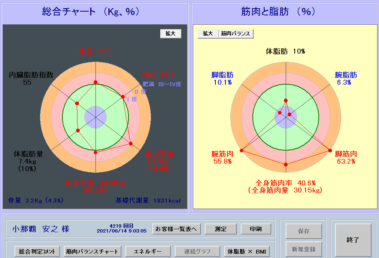The image size is (379, 258).
Task: Click II 度 obesity legend label
Action: (x=140, y=92)
